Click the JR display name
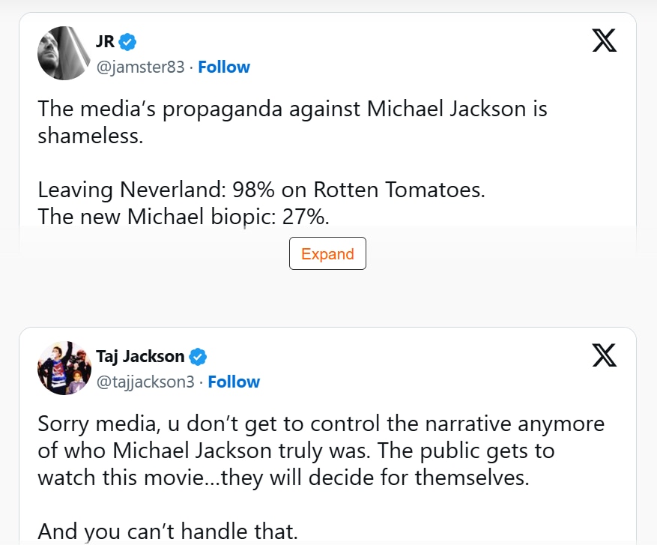The image size is (657, 545). (105, 41)
